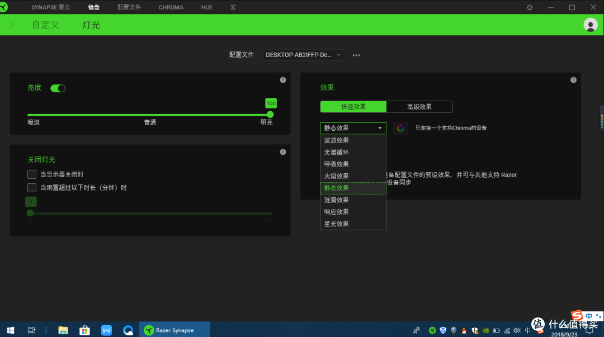This screenshot has height=337, width=604.
Task: Open File Explorer from the taskbar
Action: pos(63,330)
